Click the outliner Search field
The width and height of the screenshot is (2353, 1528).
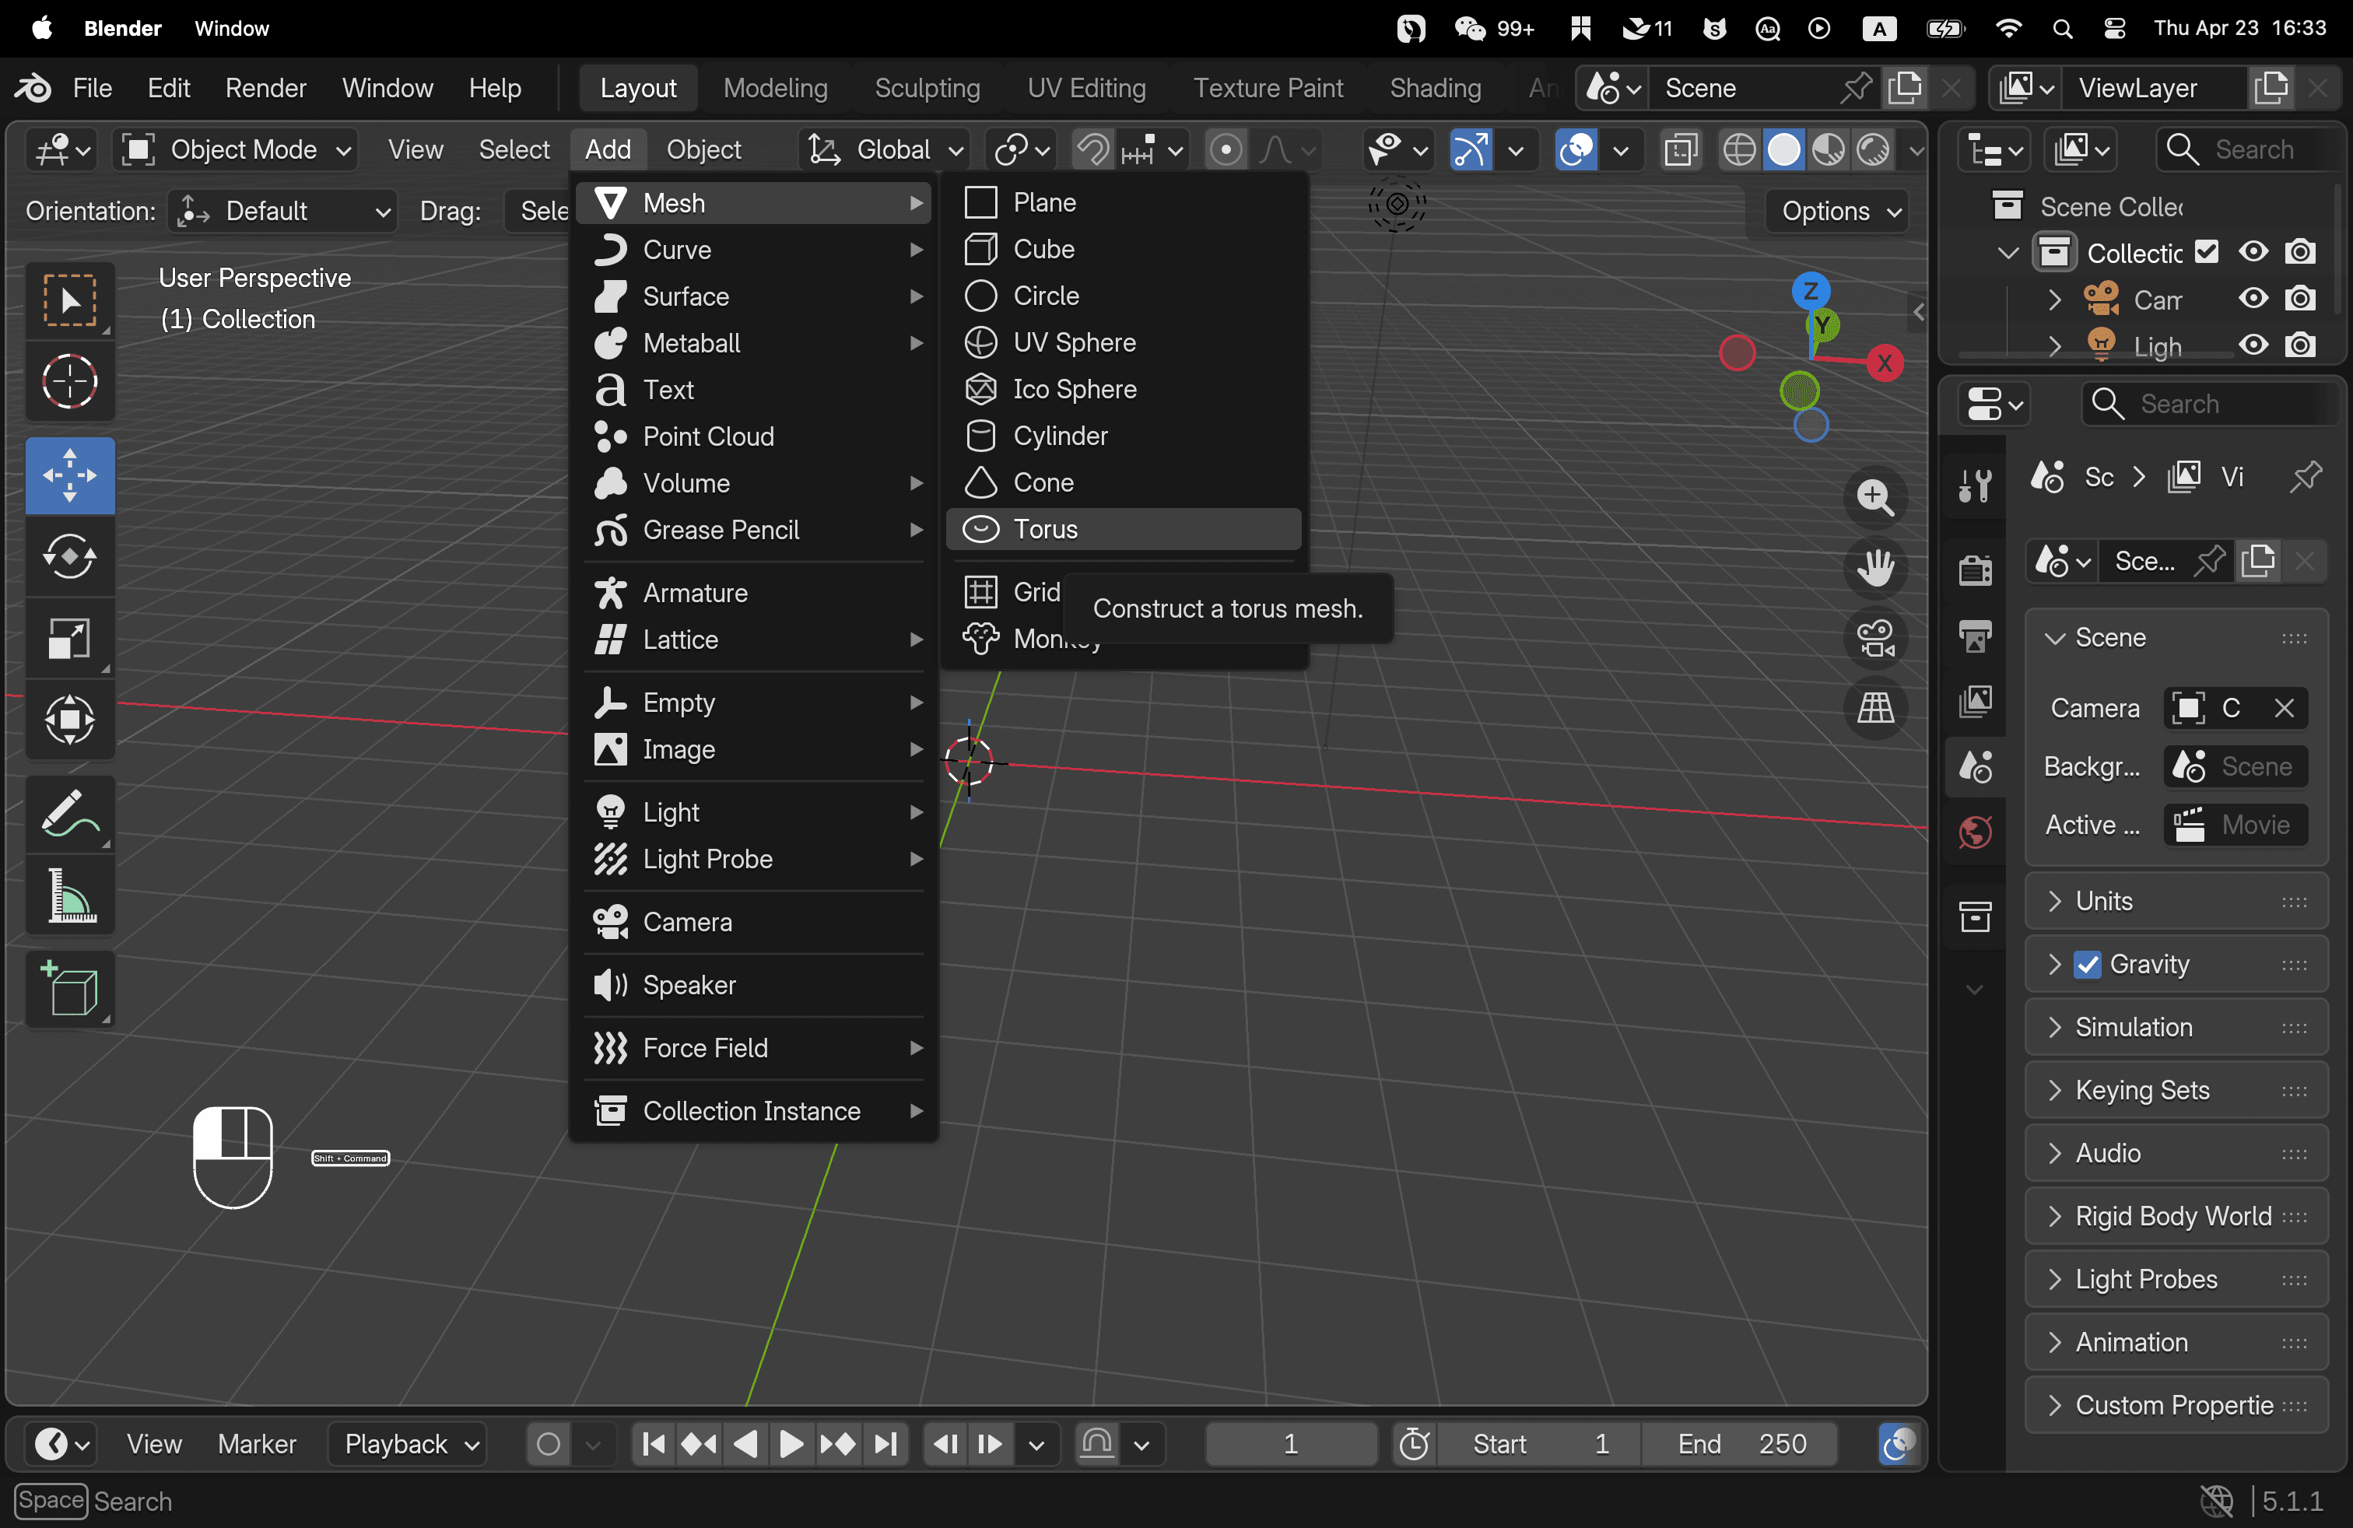click(2246, 150)
